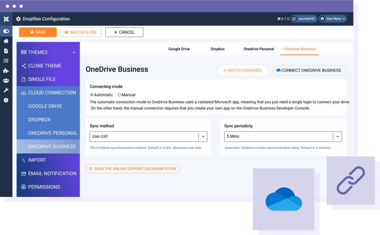Screen dimensions: 380x235
Task: Click the Help info icon in sidebar
Action: [x=6, y=100]
